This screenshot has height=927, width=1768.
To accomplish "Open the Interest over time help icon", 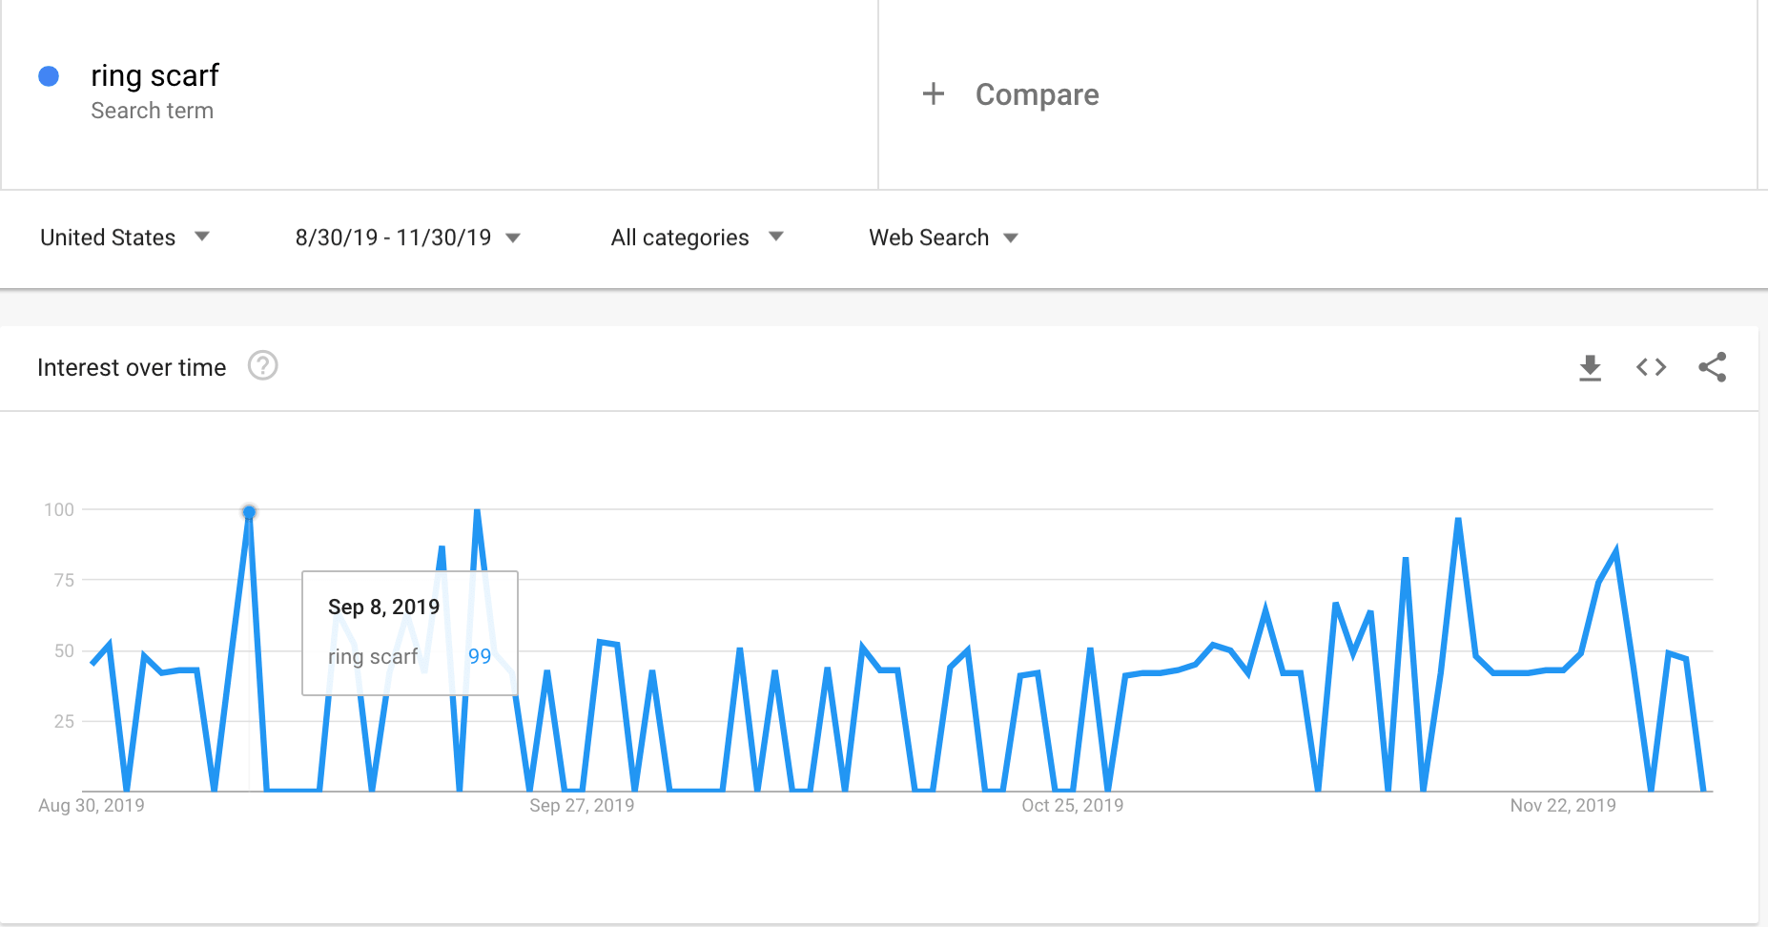I will click(262, 366).
